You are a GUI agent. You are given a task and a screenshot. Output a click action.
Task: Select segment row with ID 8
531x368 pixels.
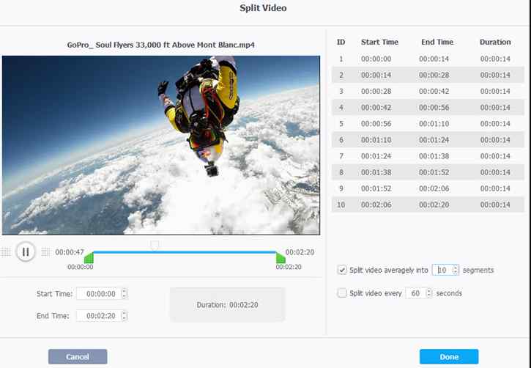[428, 172]
